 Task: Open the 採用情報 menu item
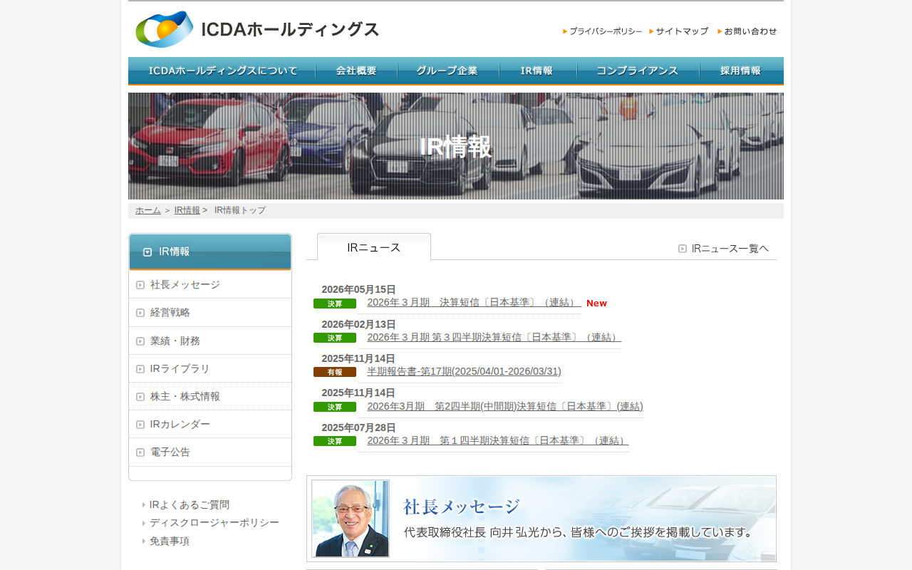click(x=741, y=71)
